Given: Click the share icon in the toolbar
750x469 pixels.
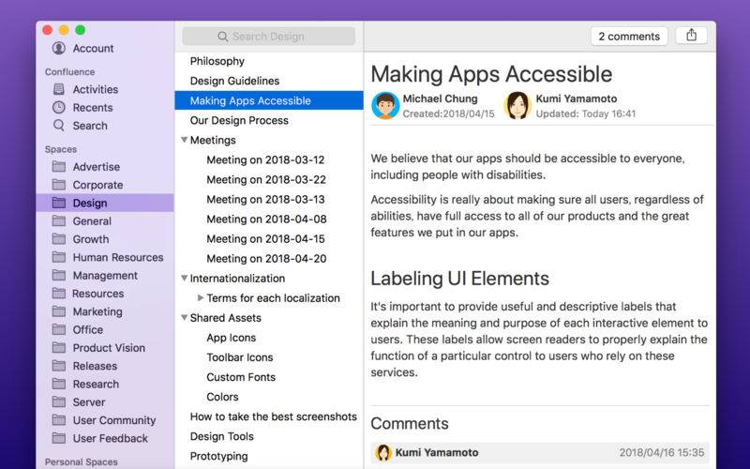Looking at the screenshot, I should pyautogui.click(x=691, y=36).
